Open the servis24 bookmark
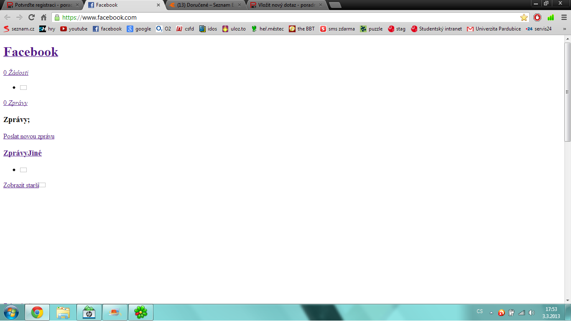 coord(539,29)
